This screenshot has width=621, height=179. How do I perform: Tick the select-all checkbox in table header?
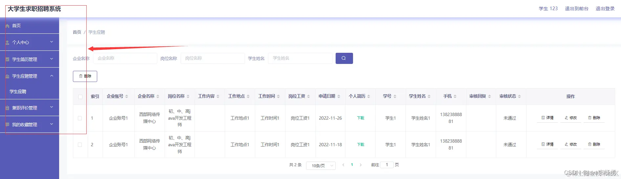(x=80, y=97)
